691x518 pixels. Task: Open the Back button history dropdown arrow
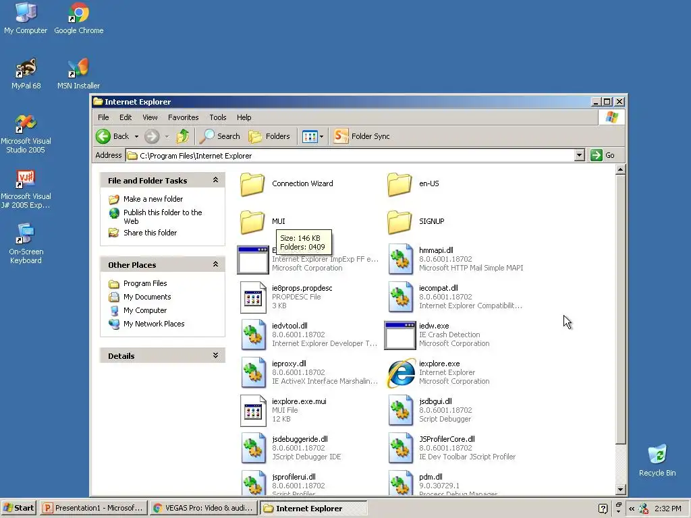tap(136, 136)
